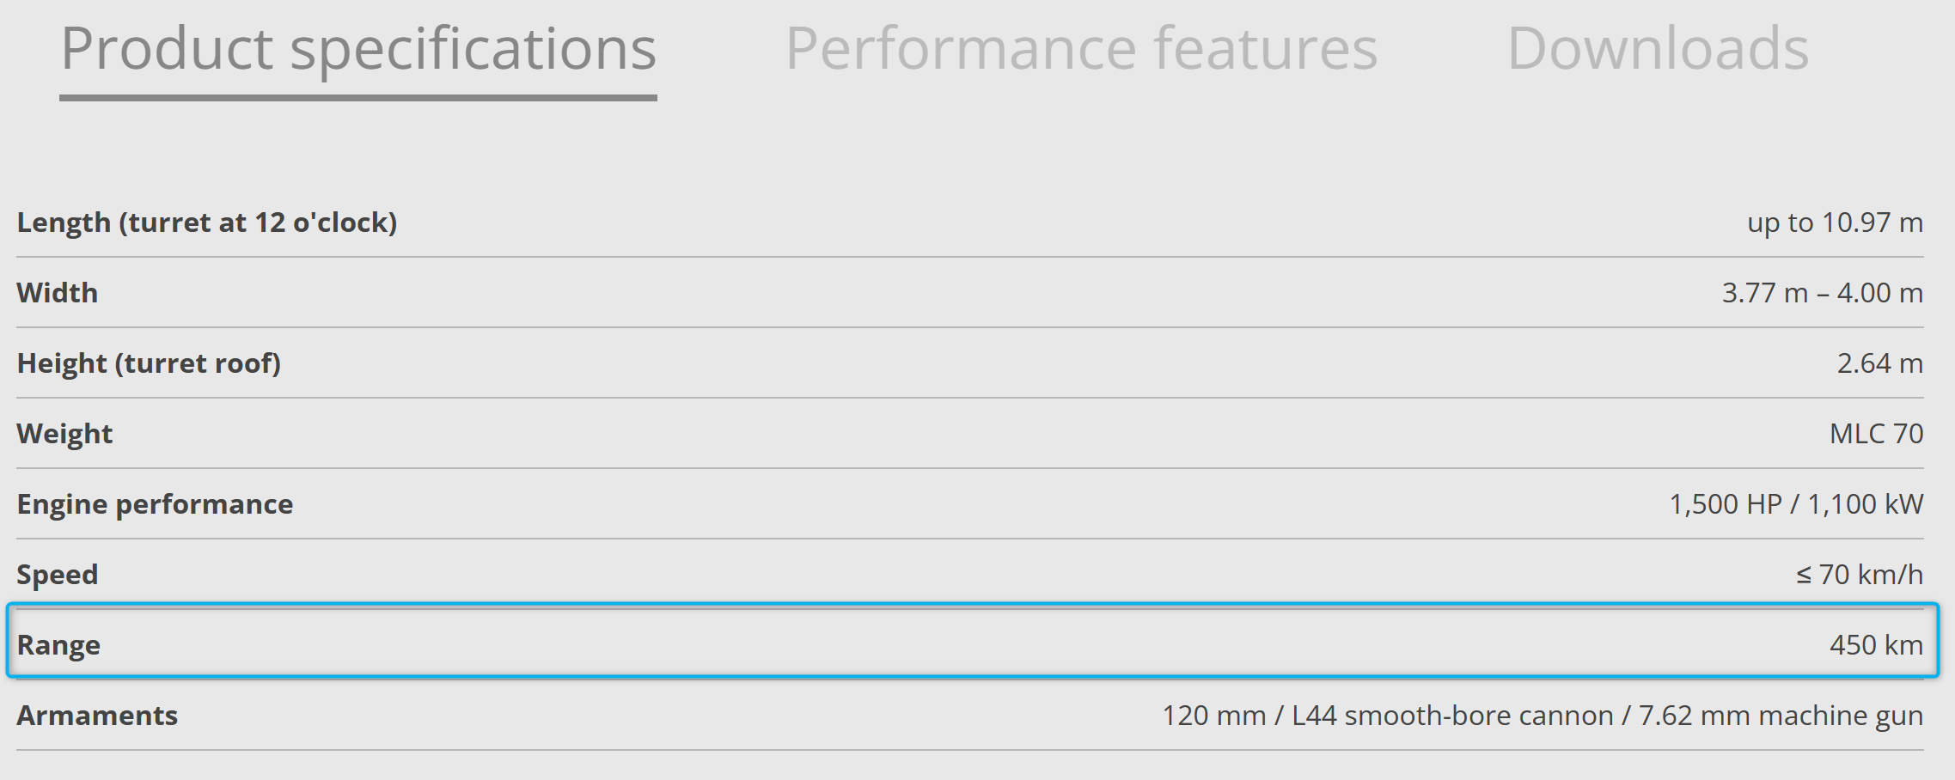Viewport: 1955px width, 780px height.
Task: Click the Armaments row label
Action: pyautogui.click(x=97, y=716)
